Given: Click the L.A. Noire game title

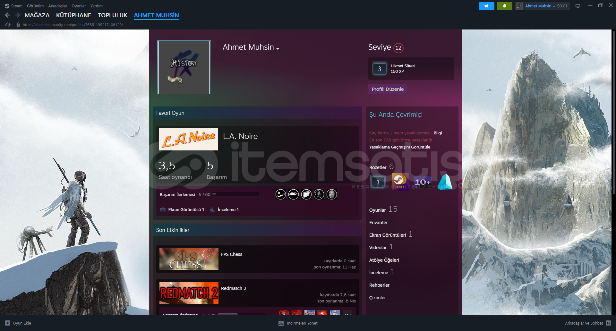Looking at the screenshot, I should click(240, 136).
